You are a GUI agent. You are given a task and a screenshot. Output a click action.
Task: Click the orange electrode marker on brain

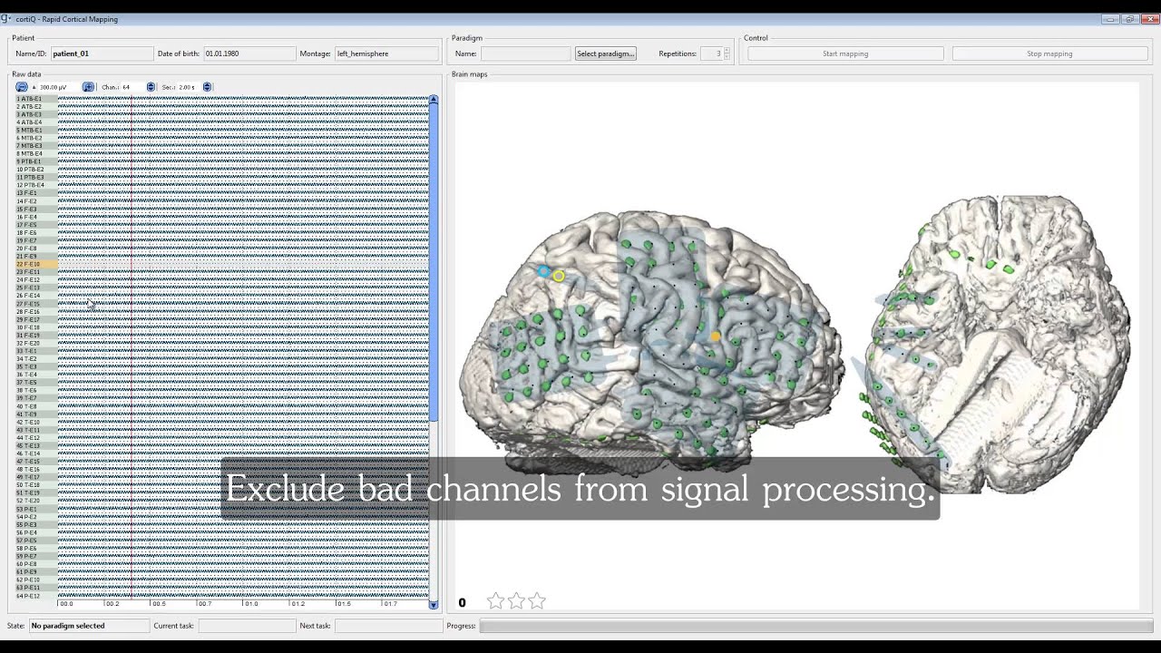(715, 336)
